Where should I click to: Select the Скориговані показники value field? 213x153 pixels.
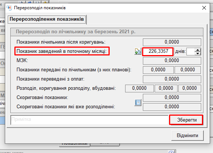(172, 98)
